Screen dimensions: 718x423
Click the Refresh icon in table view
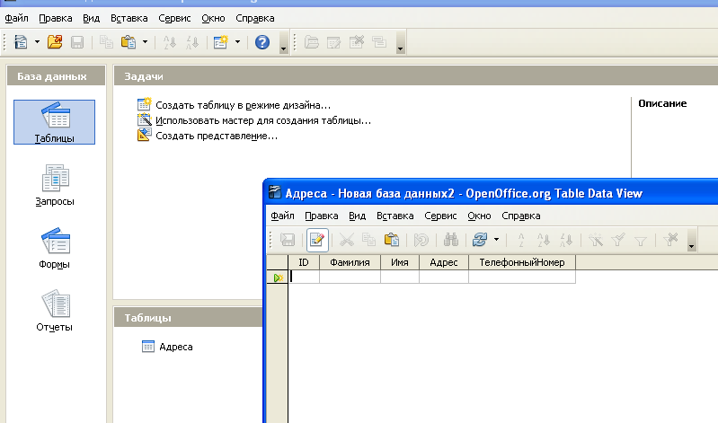click(x=479, y=240)
